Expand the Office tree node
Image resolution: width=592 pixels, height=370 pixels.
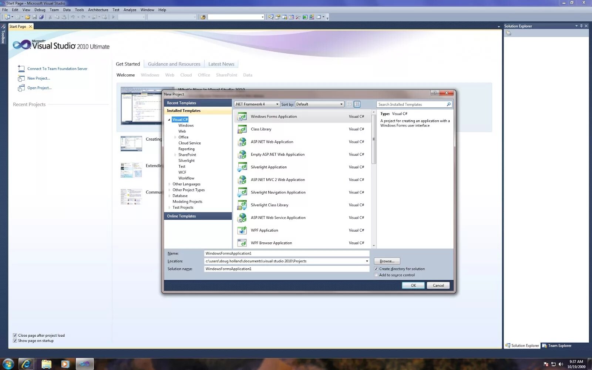coord(175,137)
